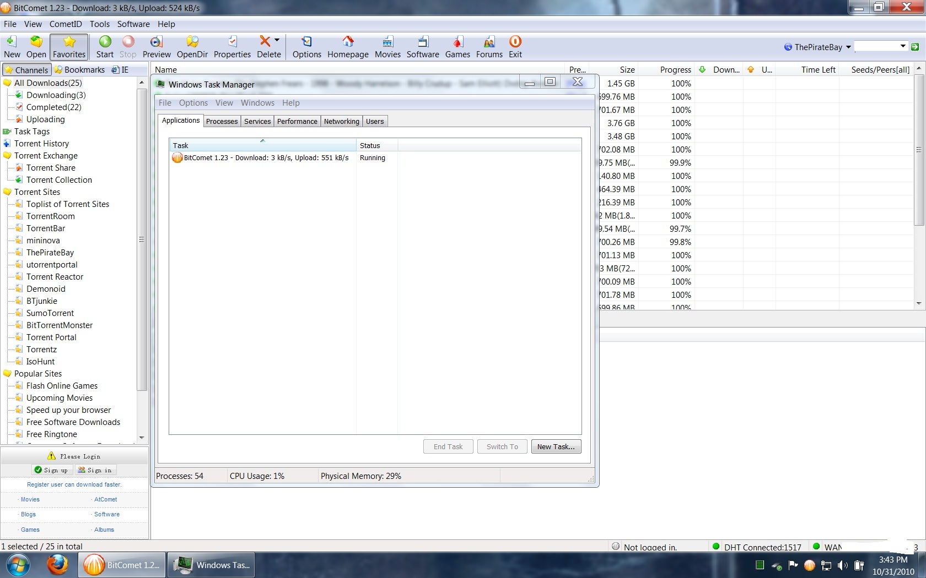Click the Forums toolbar icon
926x578 pixels.
click(489, 47)
